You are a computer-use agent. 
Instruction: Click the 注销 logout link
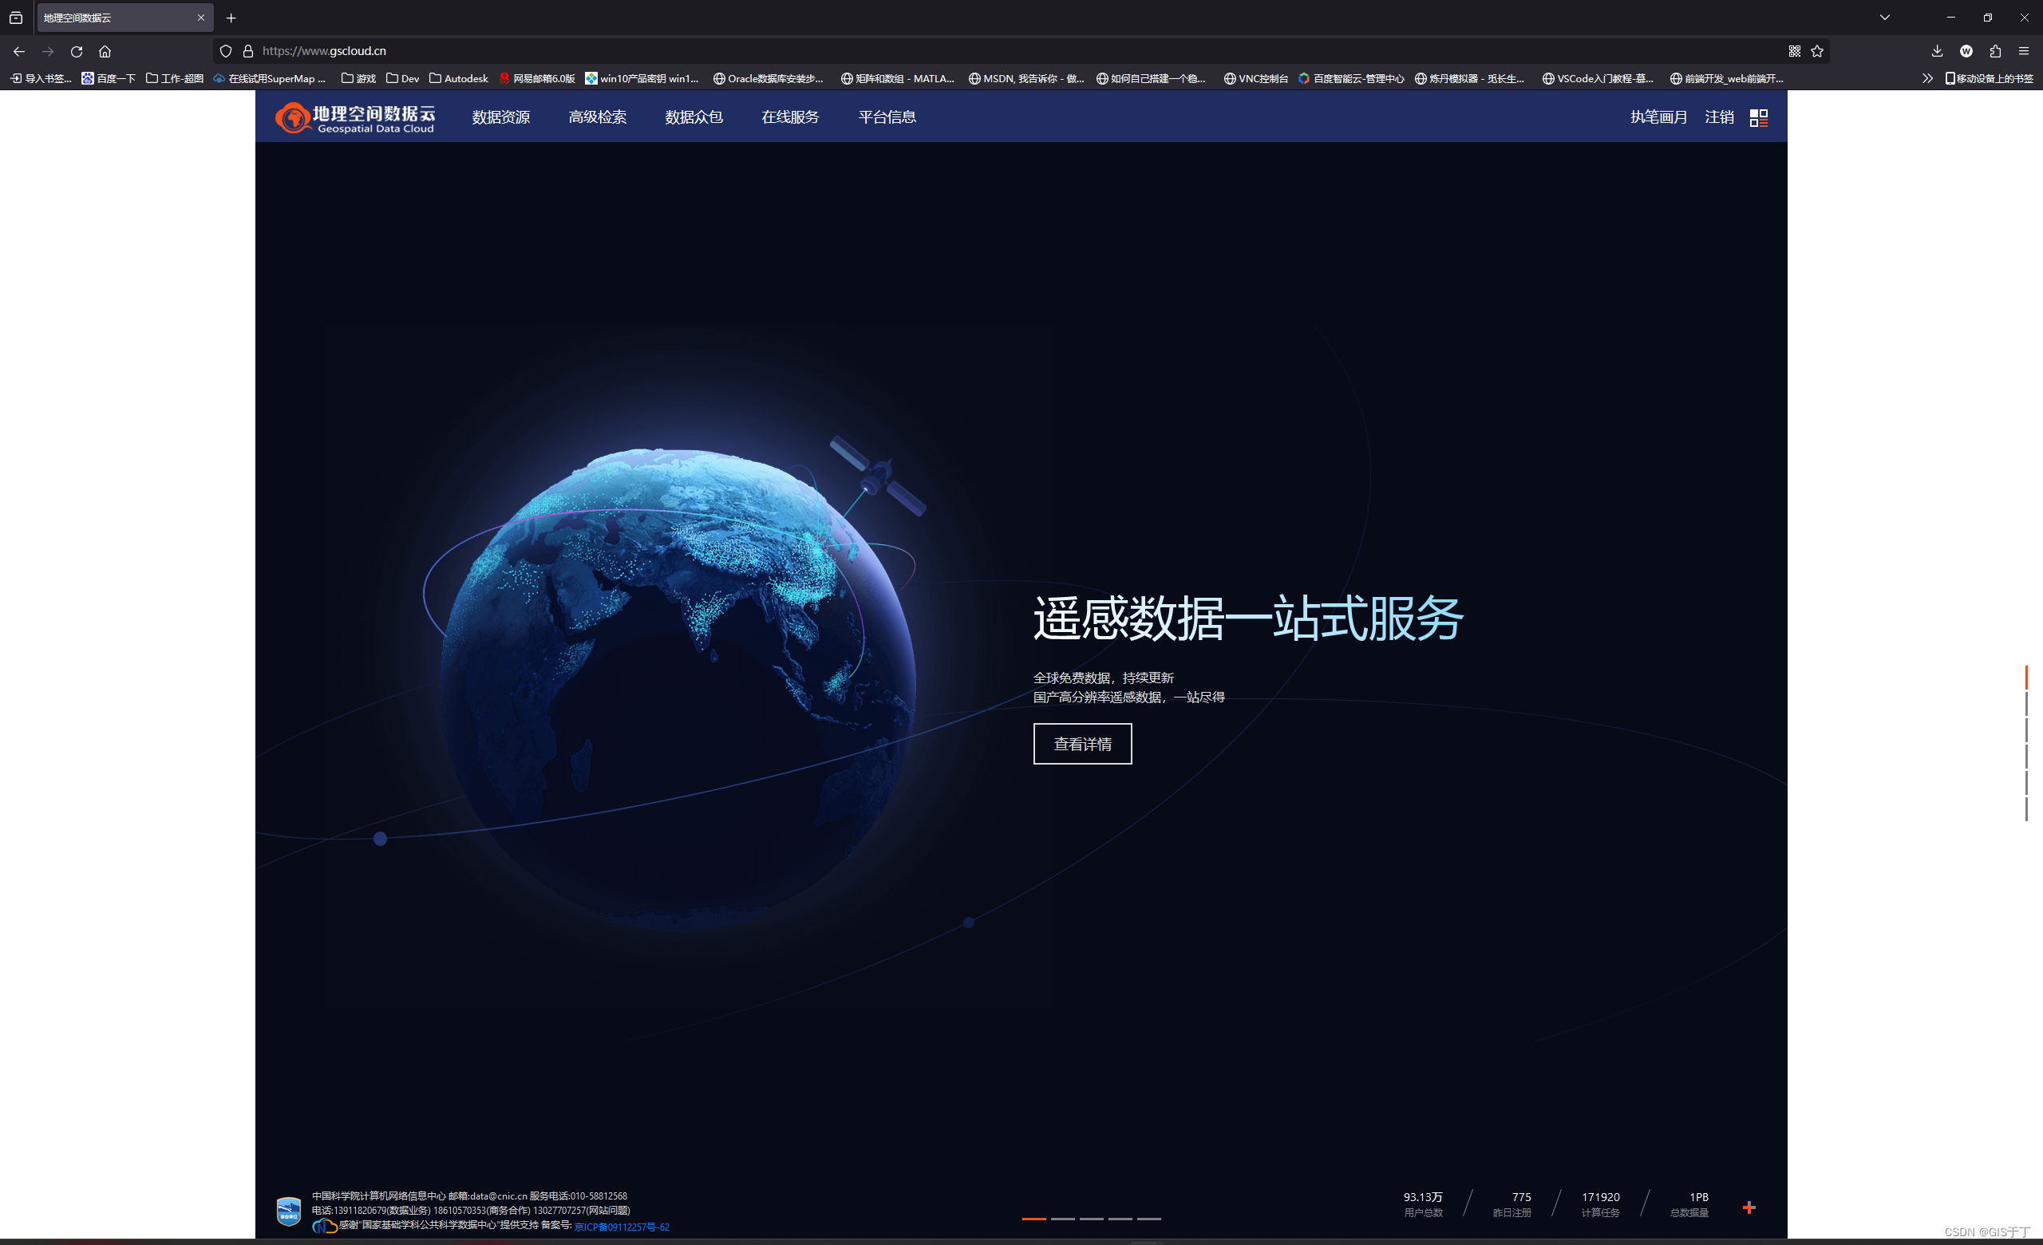[1719, 117]
